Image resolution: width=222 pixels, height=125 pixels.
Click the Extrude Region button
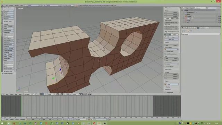(x=9, y=39)
